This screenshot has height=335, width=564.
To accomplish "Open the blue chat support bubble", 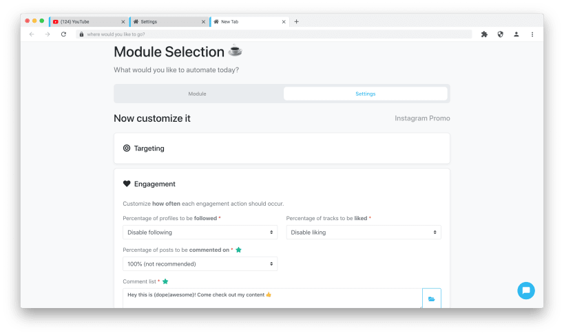I will (x=526, y=290).
